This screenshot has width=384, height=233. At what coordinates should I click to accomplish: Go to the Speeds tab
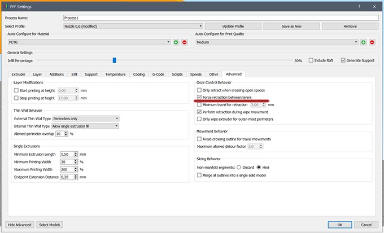point(196,74)
